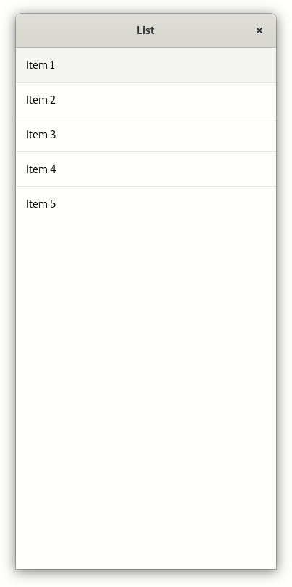The width and height of the screenshot is (292, 587).
Task: Click the Item 1 text label
Action: click(x=40, y=64)
